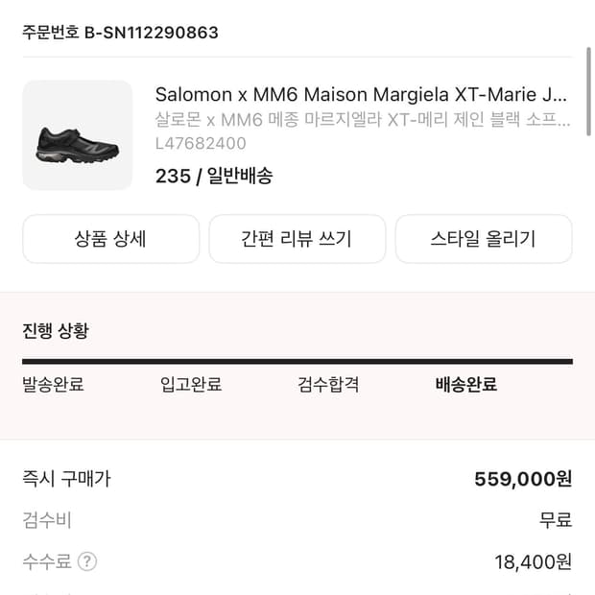Click the 진행 상황 section heading
Image resolution: width=595 pixels, height=595 pixels.
click(56, 331)
